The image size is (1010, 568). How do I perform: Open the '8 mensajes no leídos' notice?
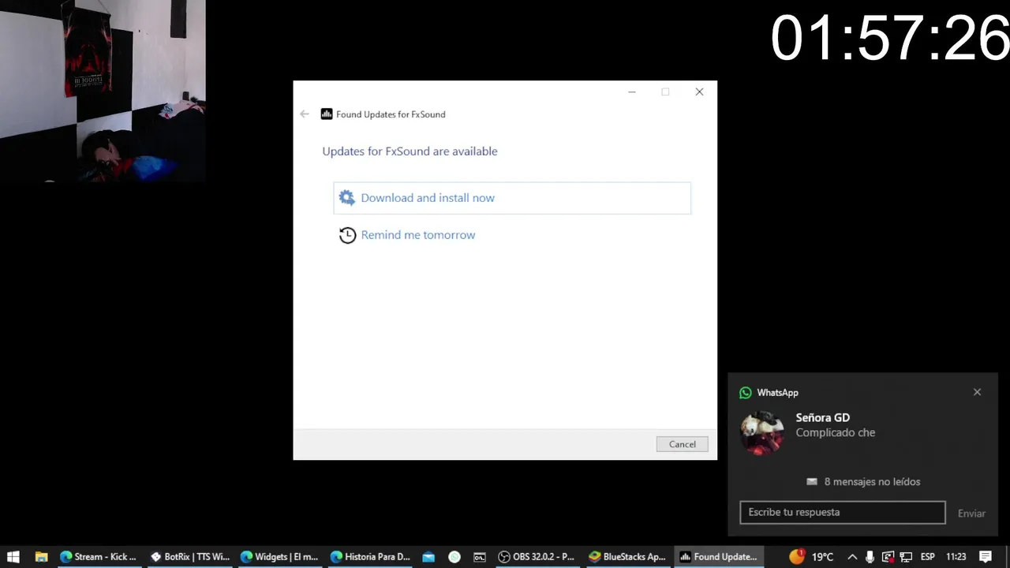pyautogui.click(x=863, y=482)
